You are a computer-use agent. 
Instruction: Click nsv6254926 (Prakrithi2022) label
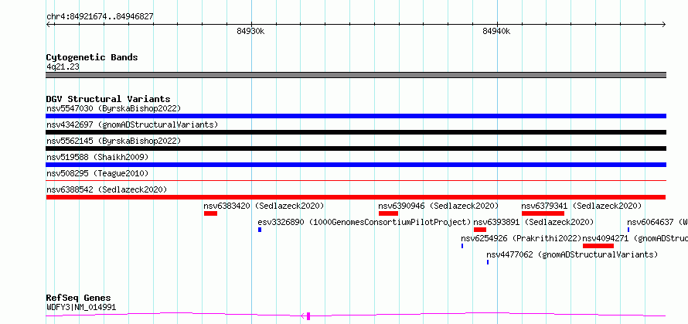pyautogui.click(x=521, y=238)
